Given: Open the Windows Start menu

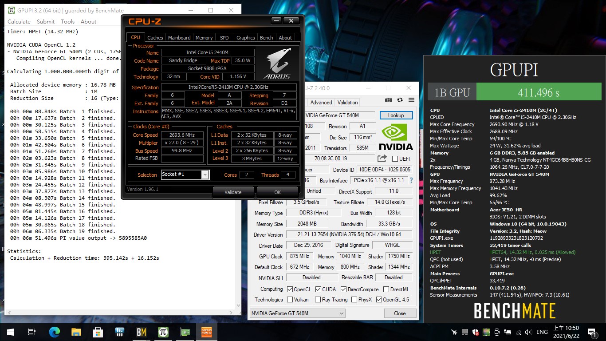Looking at the screenshot, I should tap(11, 332).
